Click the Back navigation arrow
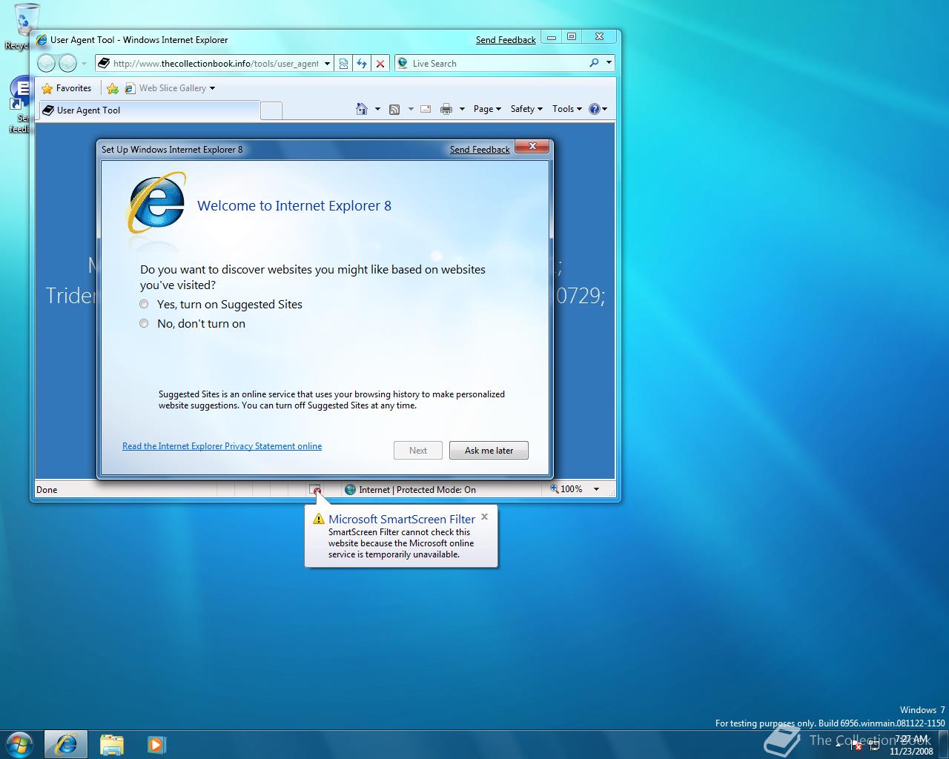 click(x=46, y=64)
